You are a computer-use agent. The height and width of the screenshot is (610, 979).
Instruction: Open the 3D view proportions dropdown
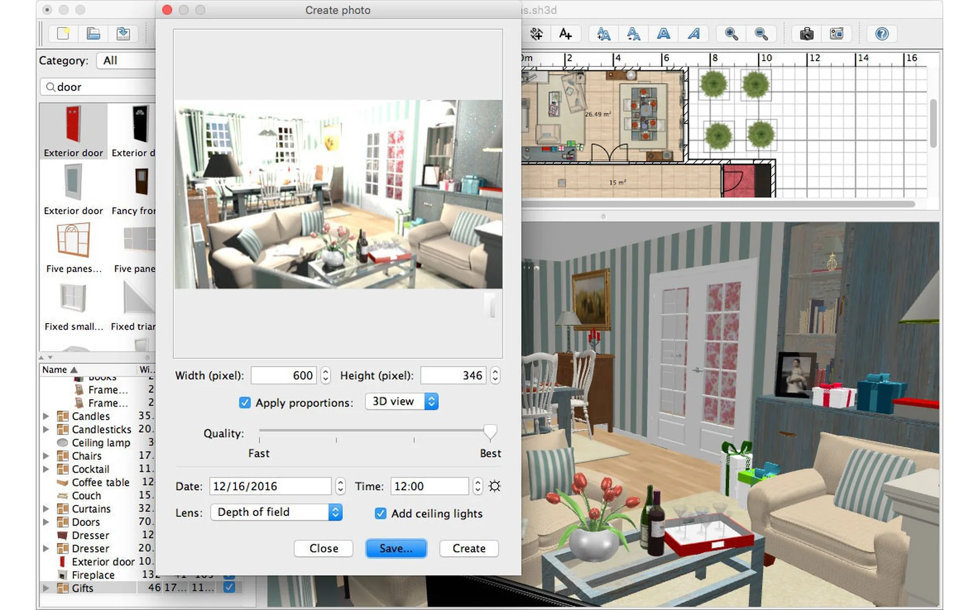[x=402, y=402]
